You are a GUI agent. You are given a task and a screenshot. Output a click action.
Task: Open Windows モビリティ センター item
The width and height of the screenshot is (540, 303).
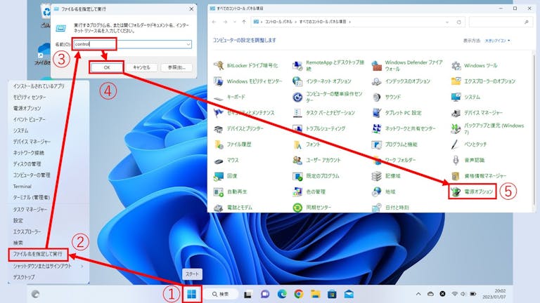247,81
